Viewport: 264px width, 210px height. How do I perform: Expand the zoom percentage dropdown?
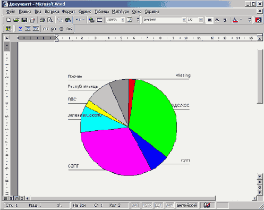(x=123, y=20)
